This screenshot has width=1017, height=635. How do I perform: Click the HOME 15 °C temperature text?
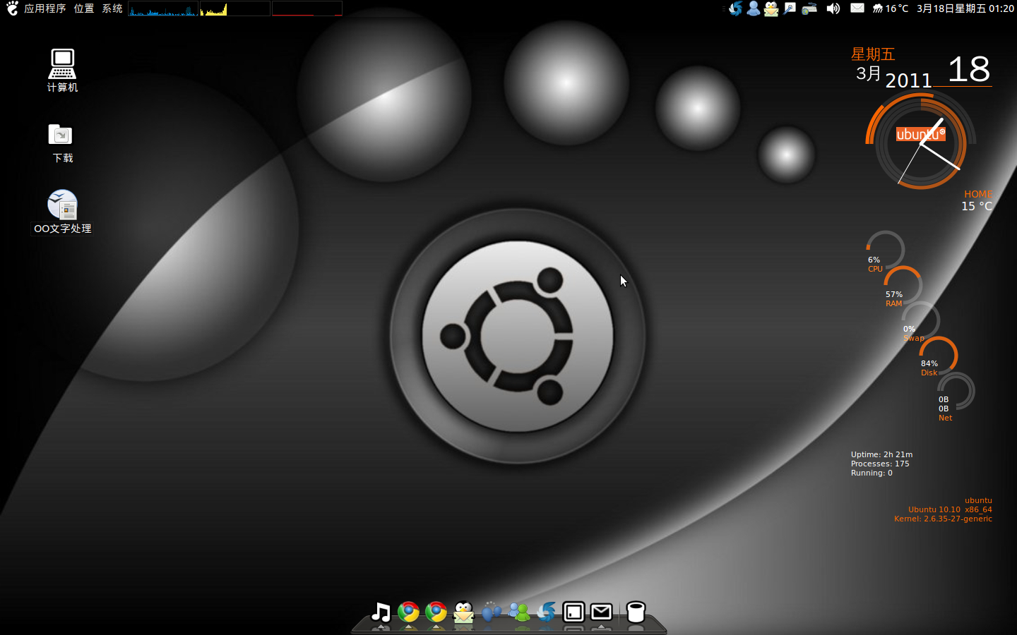(x=977, y=200)
